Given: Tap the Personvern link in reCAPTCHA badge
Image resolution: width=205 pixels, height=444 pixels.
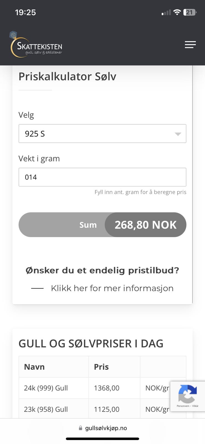Looking at the screenshot, I should tap(183, 406).
